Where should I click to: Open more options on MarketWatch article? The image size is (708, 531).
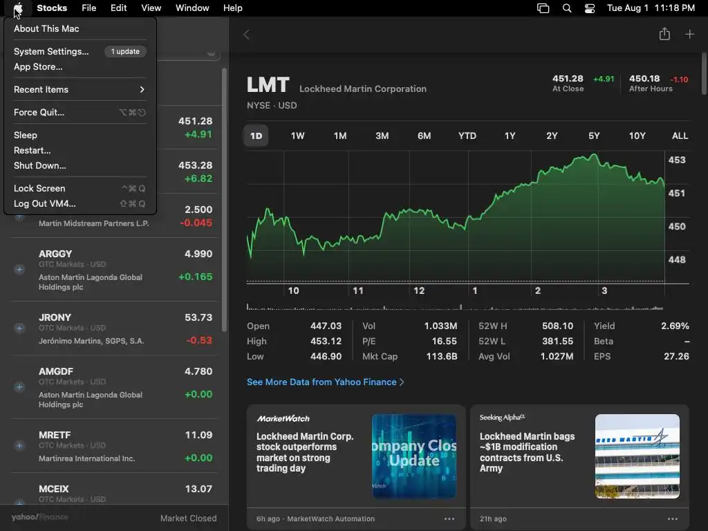coord(449,519)
